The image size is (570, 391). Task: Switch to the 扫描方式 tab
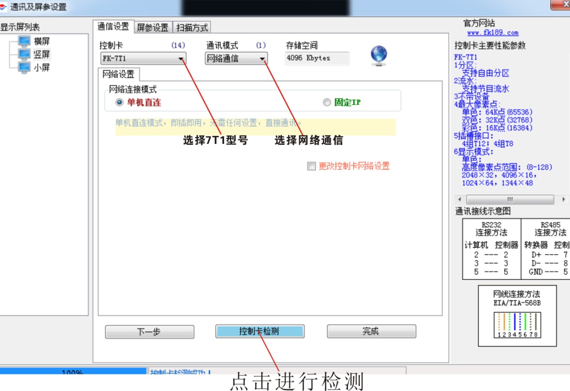192,27
